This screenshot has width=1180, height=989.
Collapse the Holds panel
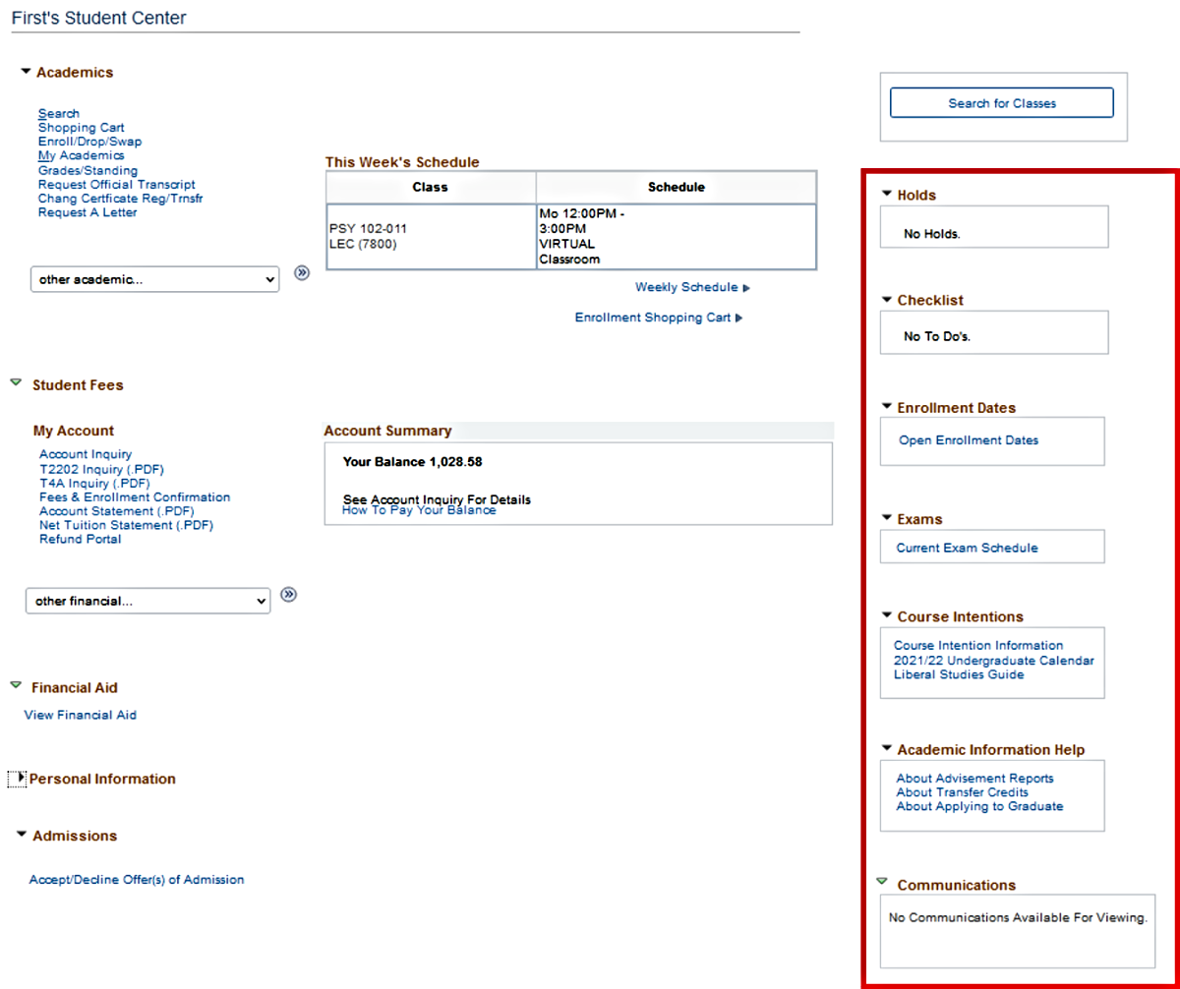[887, 194]
